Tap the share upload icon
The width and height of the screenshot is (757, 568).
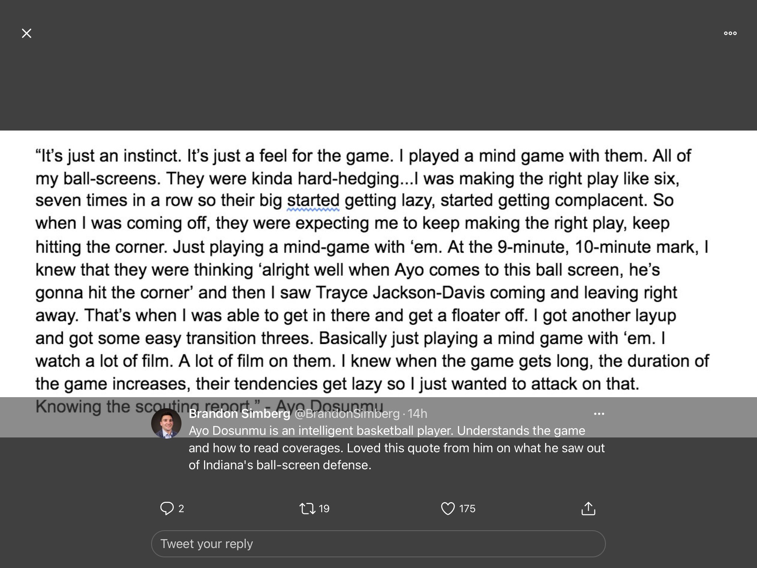coord(588,508)
